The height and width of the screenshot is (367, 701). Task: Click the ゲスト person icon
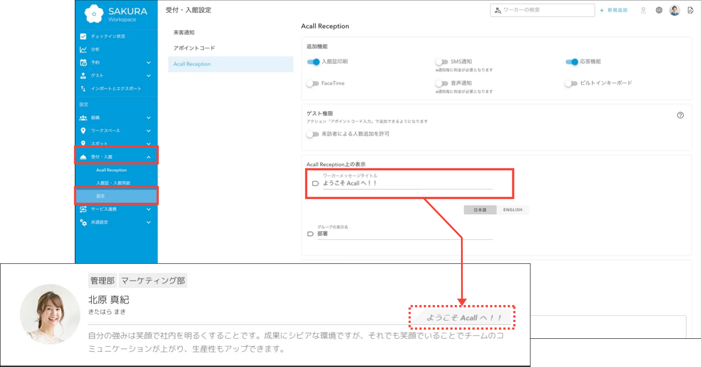point(83,76)
